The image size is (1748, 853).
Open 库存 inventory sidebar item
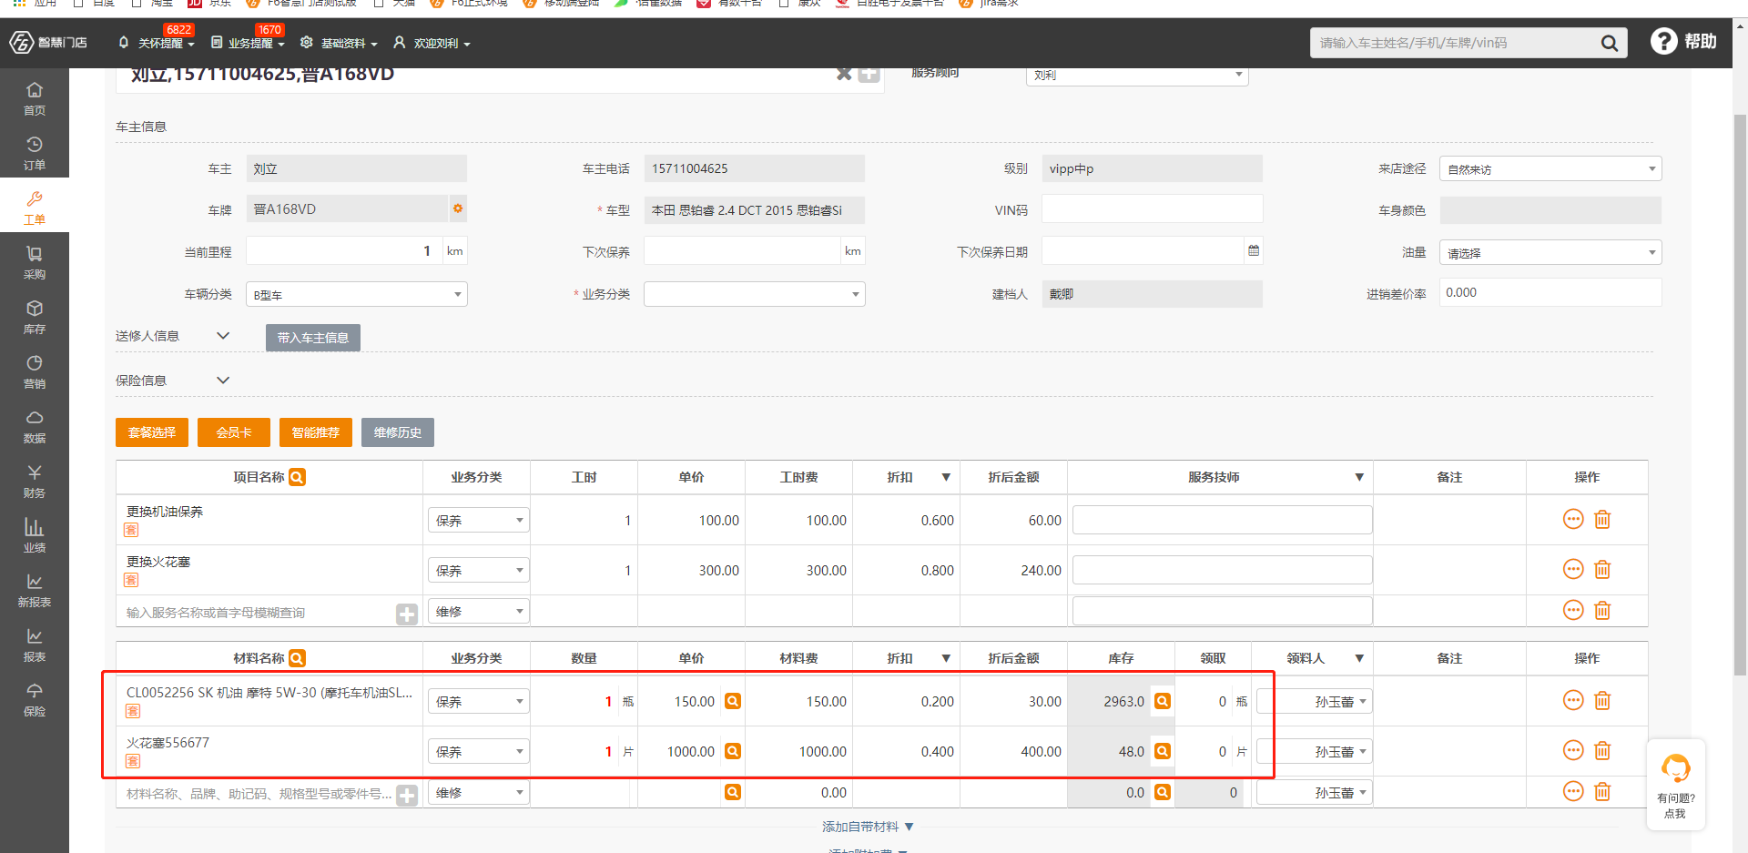35,317
